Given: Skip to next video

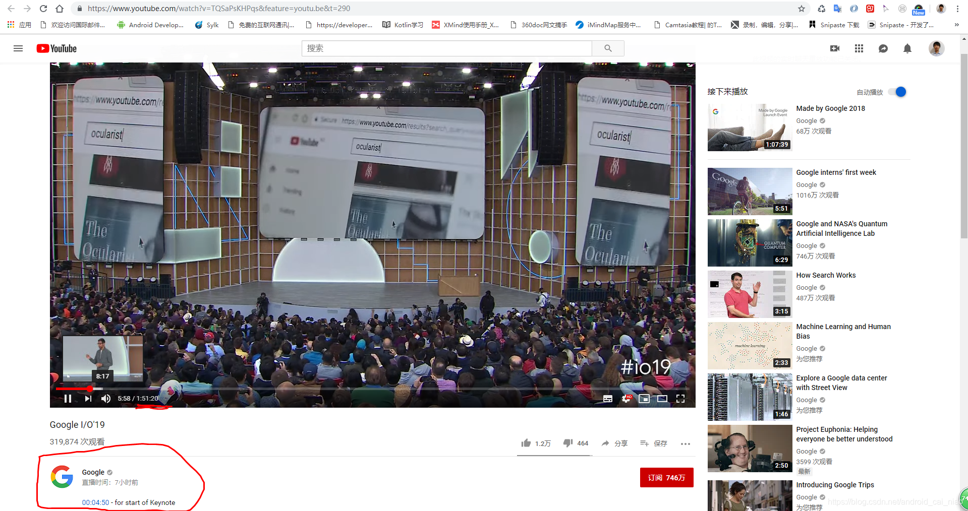Looking at the screenshot, I should pyautogui.click(x=88, y=399).
